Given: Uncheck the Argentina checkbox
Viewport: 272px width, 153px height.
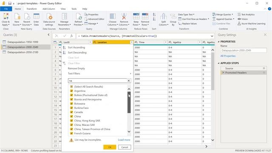Looking at the screenshot, I should (71, 91).
